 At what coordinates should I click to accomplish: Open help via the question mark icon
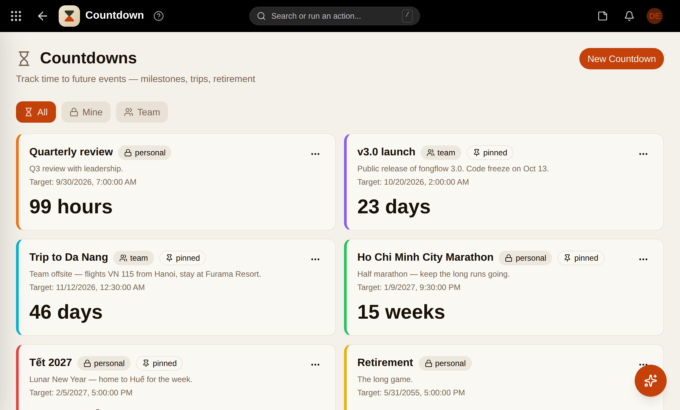[x=159, y=16]
